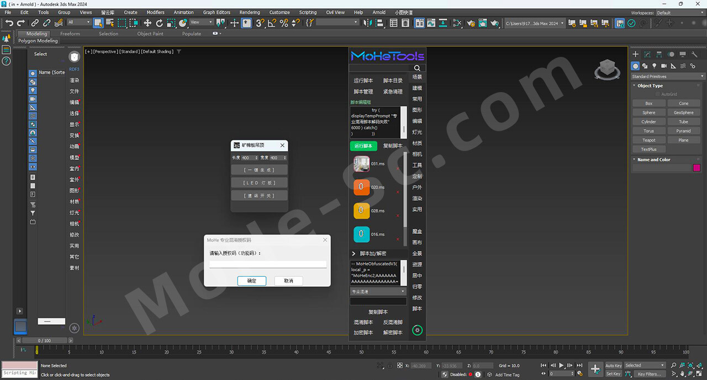Activate the Select and Scale tool
This screenshot has width=707, height=380.
coord(171,23)
